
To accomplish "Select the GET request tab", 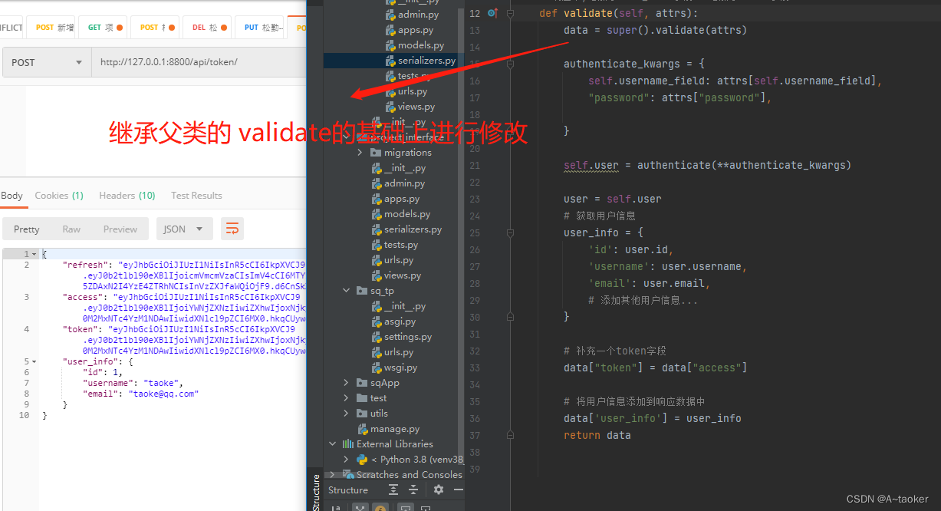I will point(103,26).
